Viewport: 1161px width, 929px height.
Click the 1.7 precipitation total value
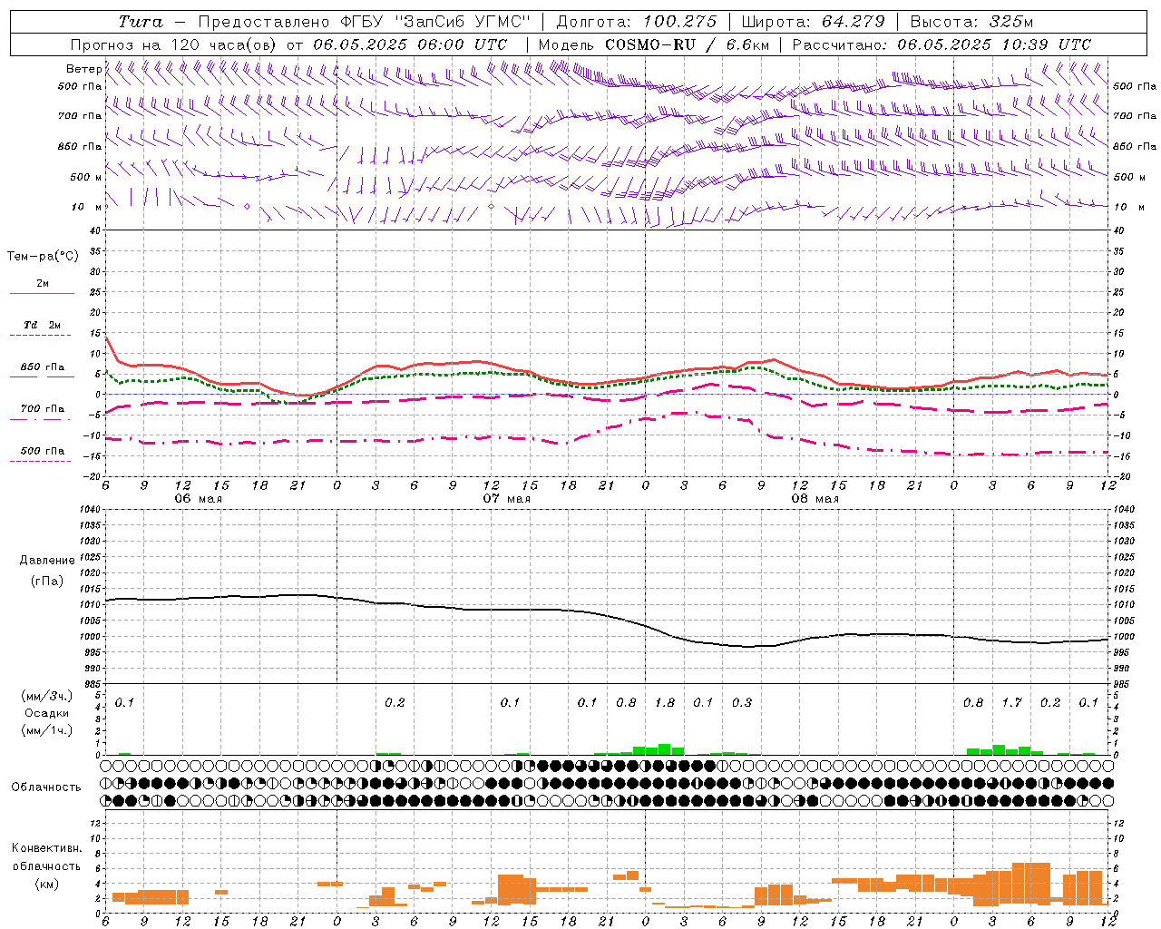coord(1011,702)
